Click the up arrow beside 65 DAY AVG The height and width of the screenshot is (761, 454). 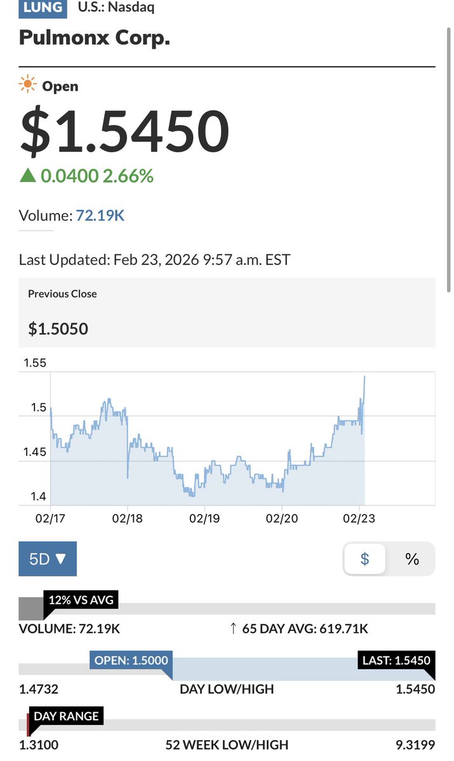(233, 629)
